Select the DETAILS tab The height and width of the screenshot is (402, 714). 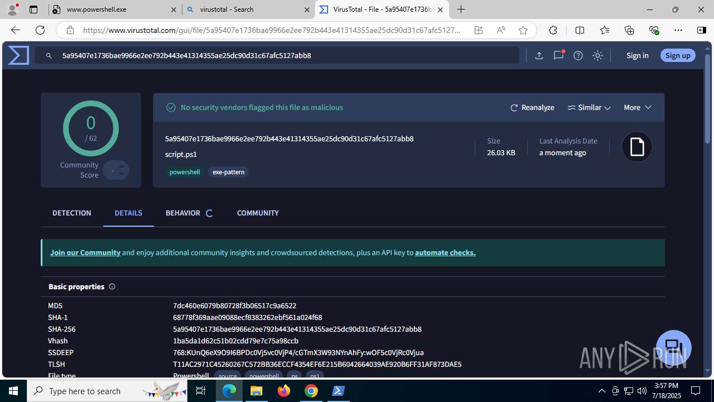click(128, 213)
